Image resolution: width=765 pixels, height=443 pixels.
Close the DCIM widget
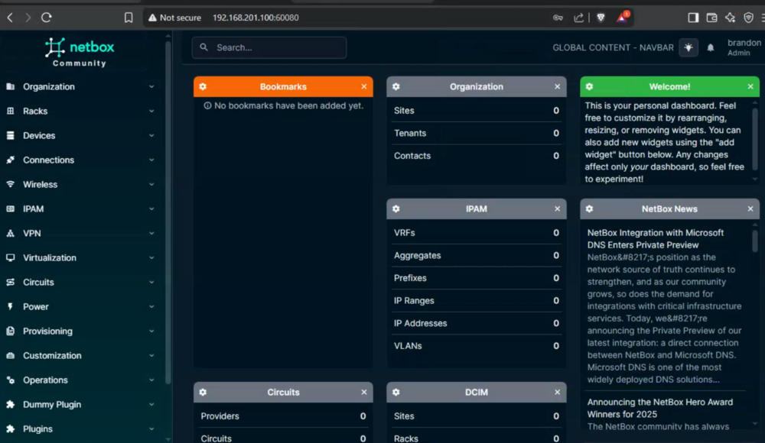(557, 393)
